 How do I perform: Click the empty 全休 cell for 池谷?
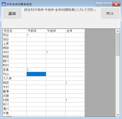click(75, 40)
